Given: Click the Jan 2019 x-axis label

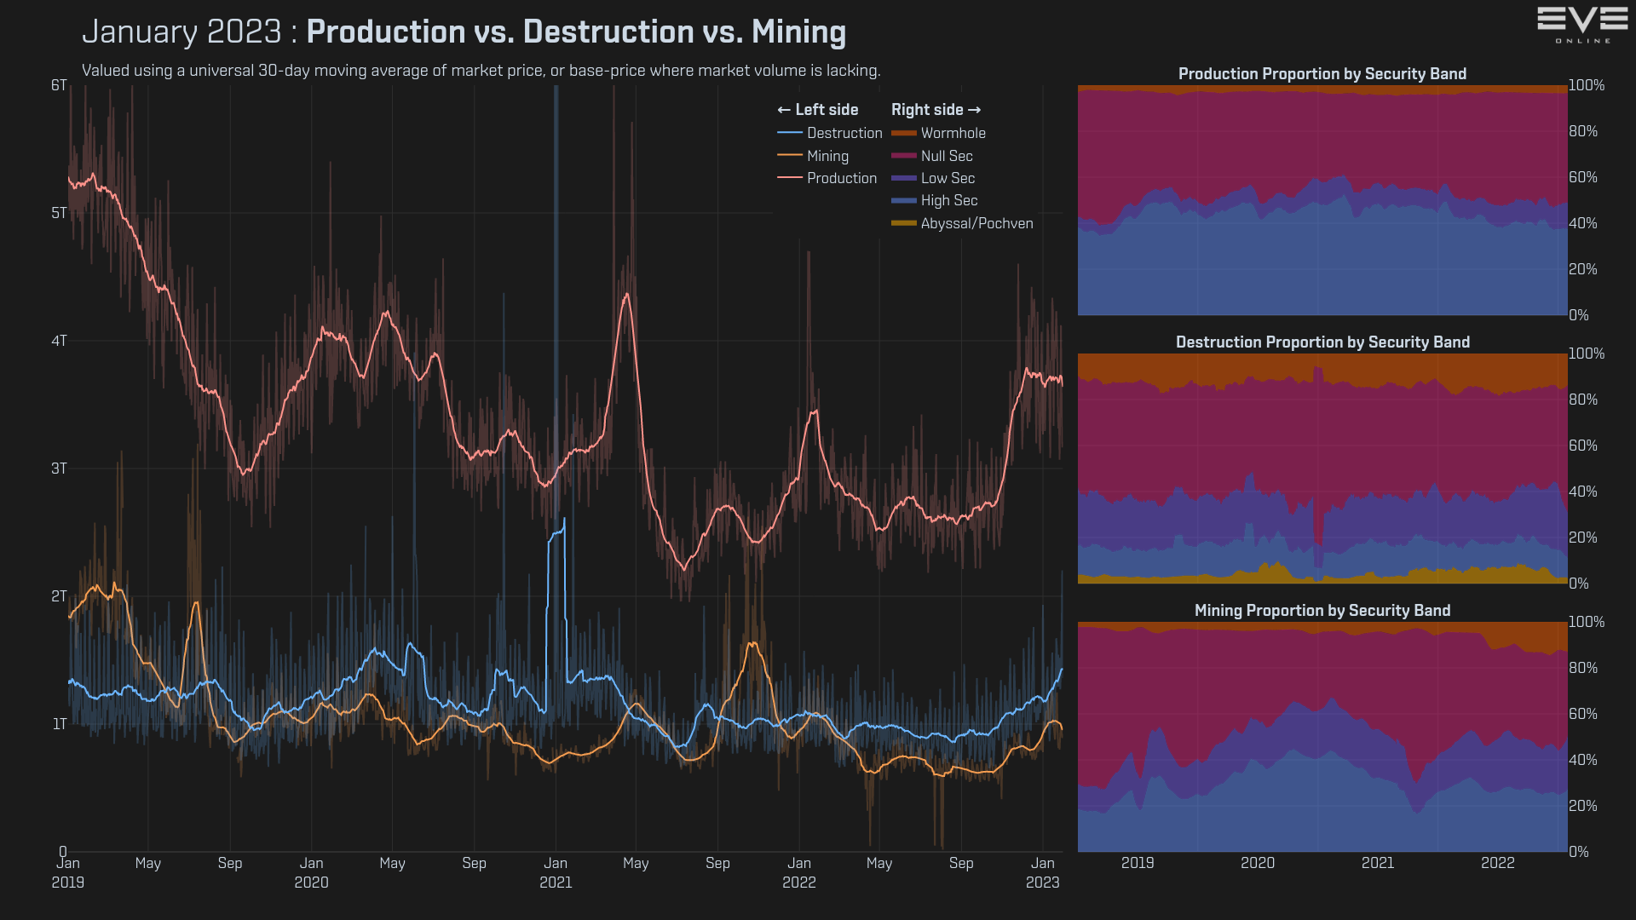Looking at the screenshot, I should [x=68, y=872].
